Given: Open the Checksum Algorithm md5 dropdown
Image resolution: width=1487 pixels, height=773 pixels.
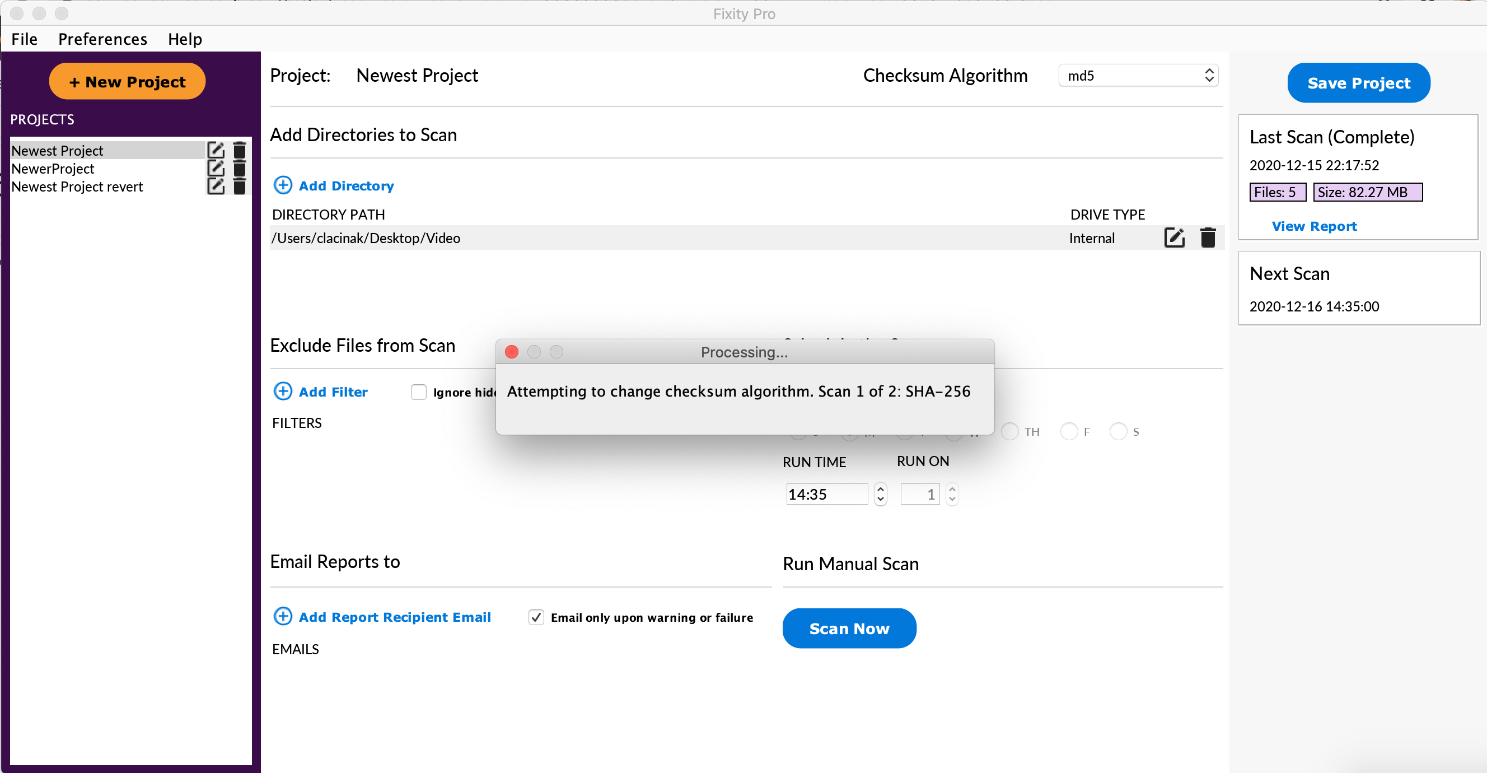Looking at the screenshot, I should click(1138, 76).
